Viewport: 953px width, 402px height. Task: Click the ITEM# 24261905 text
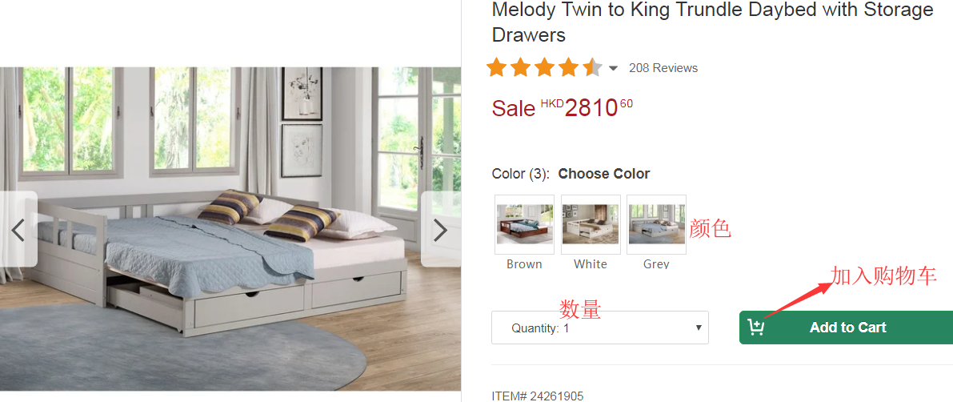point(537,396)
